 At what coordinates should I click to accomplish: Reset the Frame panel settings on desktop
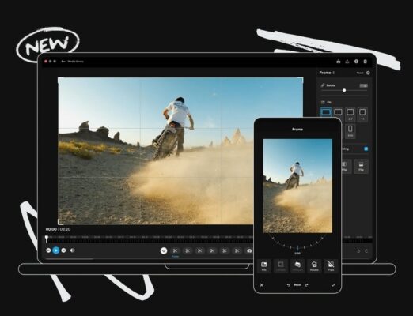pyautogui.click(x=360, y=73)
